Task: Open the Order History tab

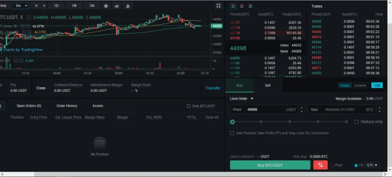Action: (67, 106)
